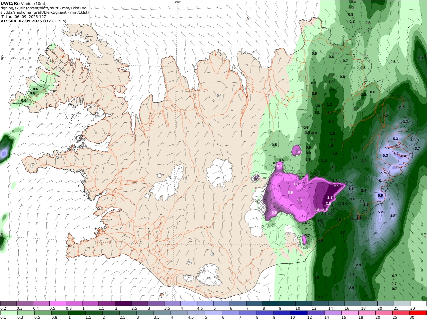The image size is (427, 320).
Task: Click the 1.7 precipitation value on map
Action: (x=355, y=158)
